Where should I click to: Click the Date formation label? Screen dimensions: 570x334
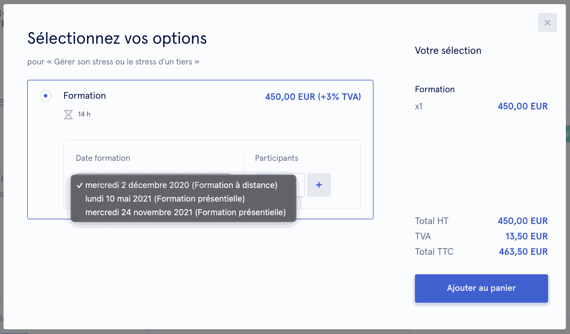(x=103, y=158)
